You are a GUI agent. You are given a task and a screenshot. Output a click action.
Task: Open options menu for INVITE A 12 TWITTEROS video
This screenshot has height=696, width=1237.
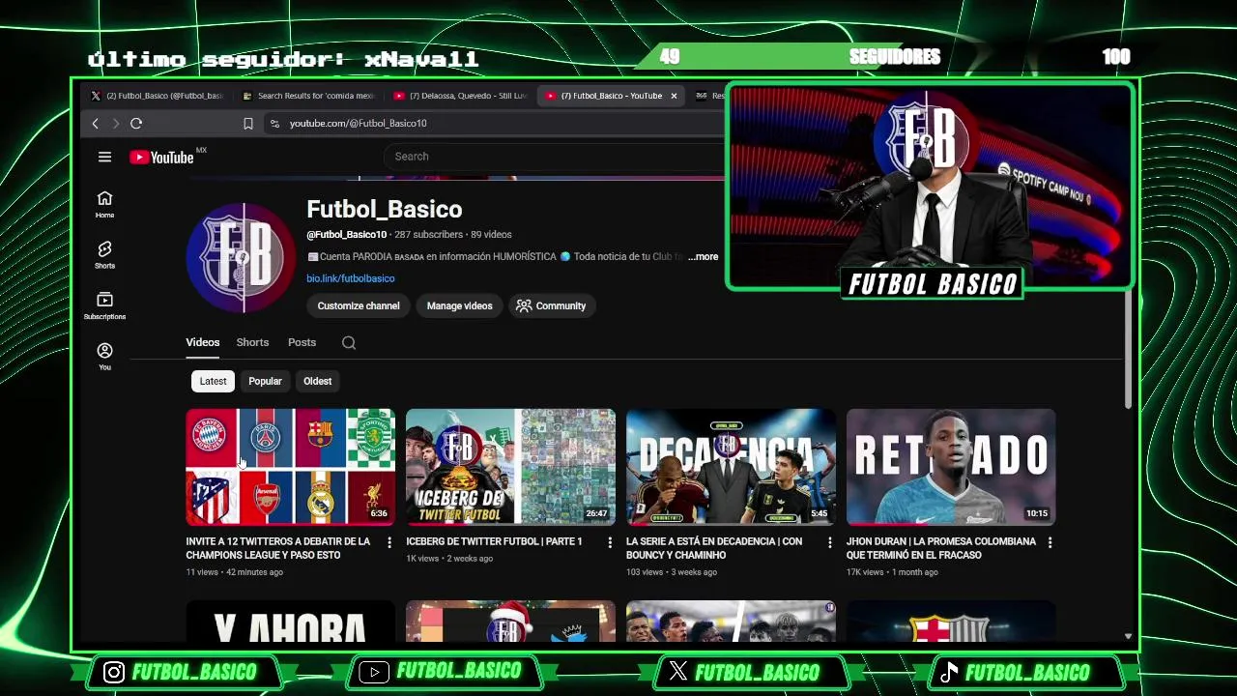click(x=389, y=542)
